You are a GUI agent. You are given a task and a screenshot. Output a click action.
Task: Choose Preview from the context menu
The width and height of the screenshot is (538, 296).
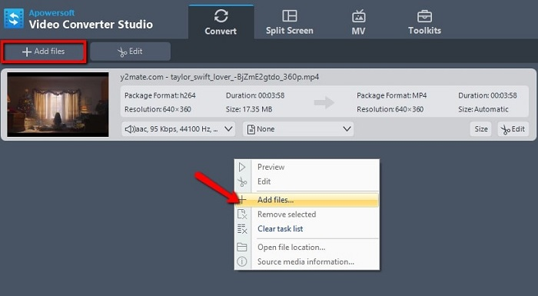coord(307,167)
